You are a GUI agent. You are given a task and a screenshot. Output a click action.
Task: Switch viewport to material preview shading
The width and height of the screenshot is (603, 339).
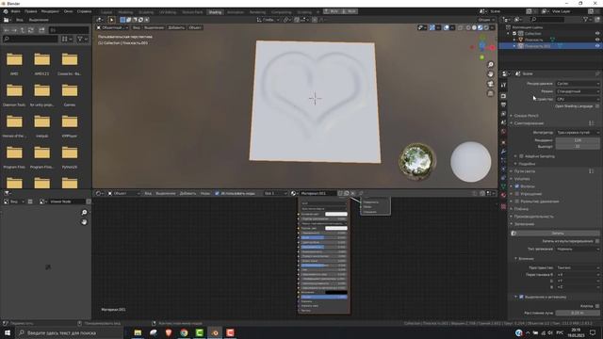(481, 27)
